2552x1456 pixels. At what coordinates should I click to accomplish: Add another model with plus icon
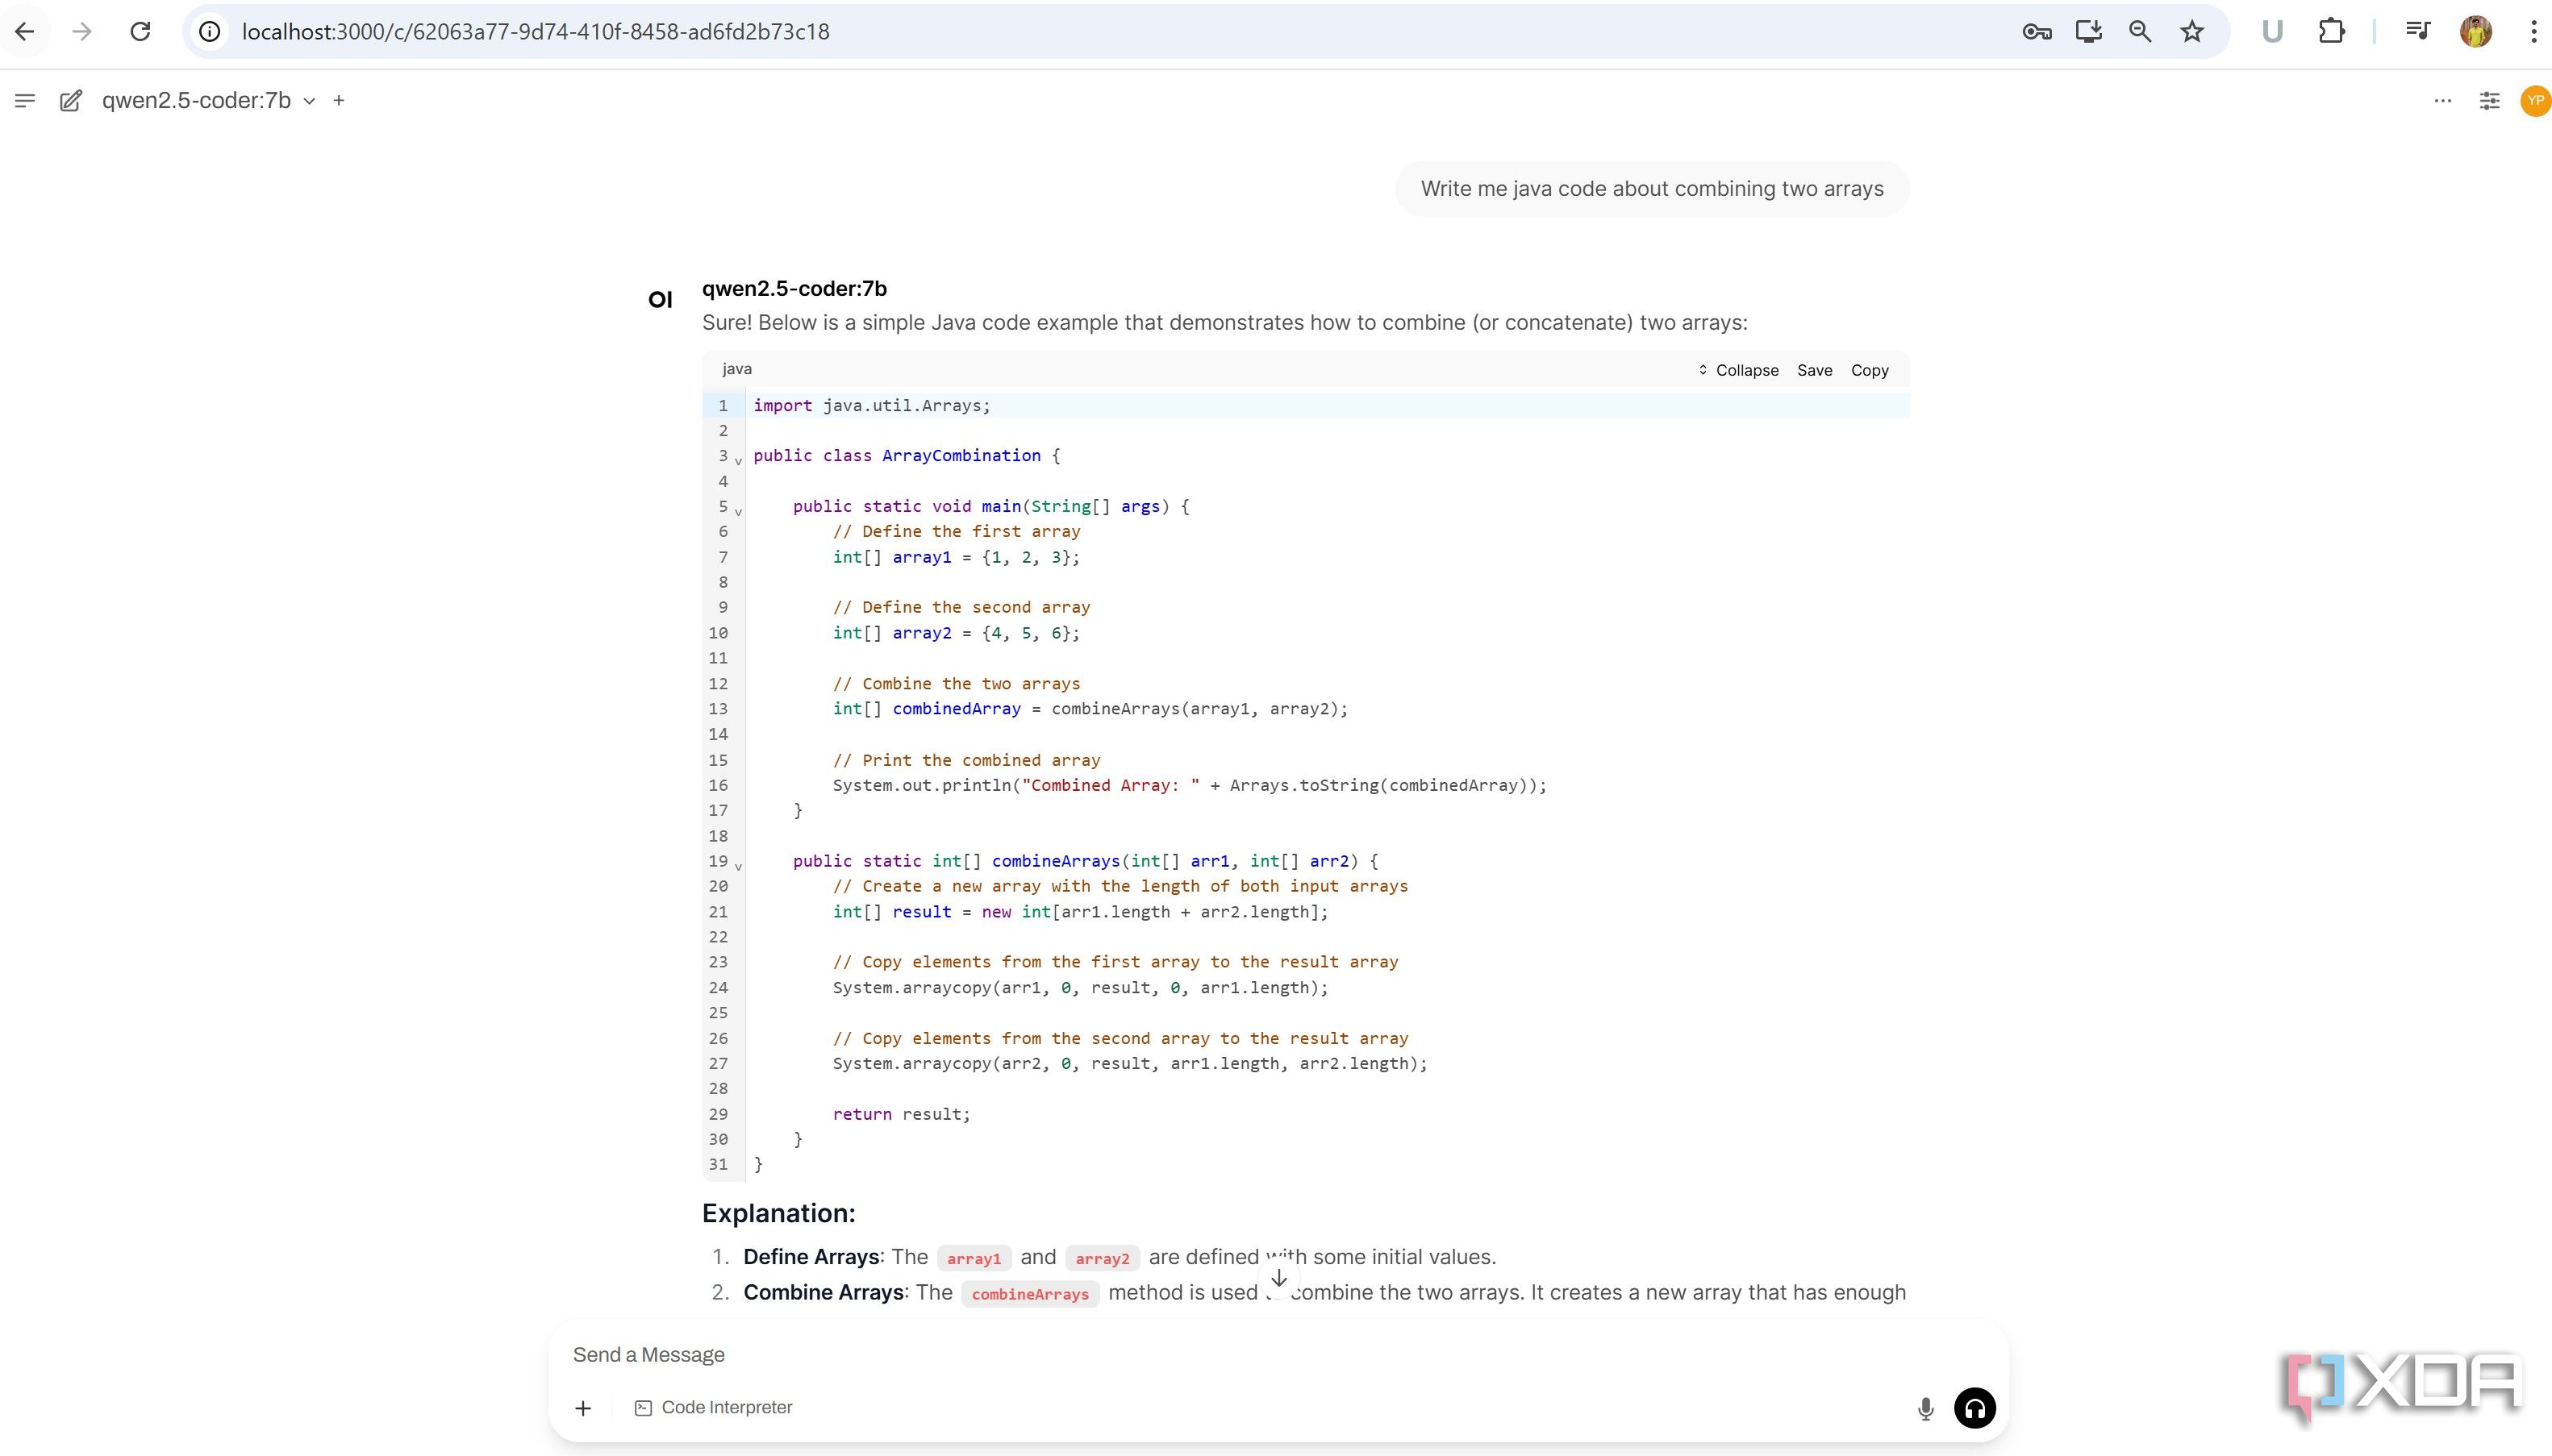click(339, 100)
